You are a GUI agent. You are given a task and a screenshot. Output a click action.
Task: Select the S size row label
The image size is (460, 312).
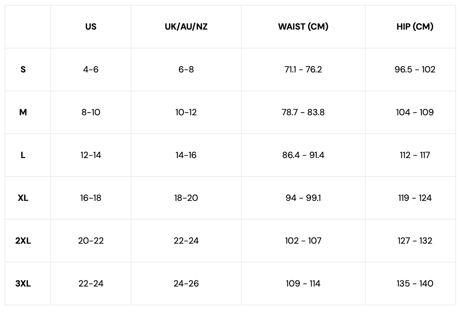pyautogui.click(x=23, y=70)
